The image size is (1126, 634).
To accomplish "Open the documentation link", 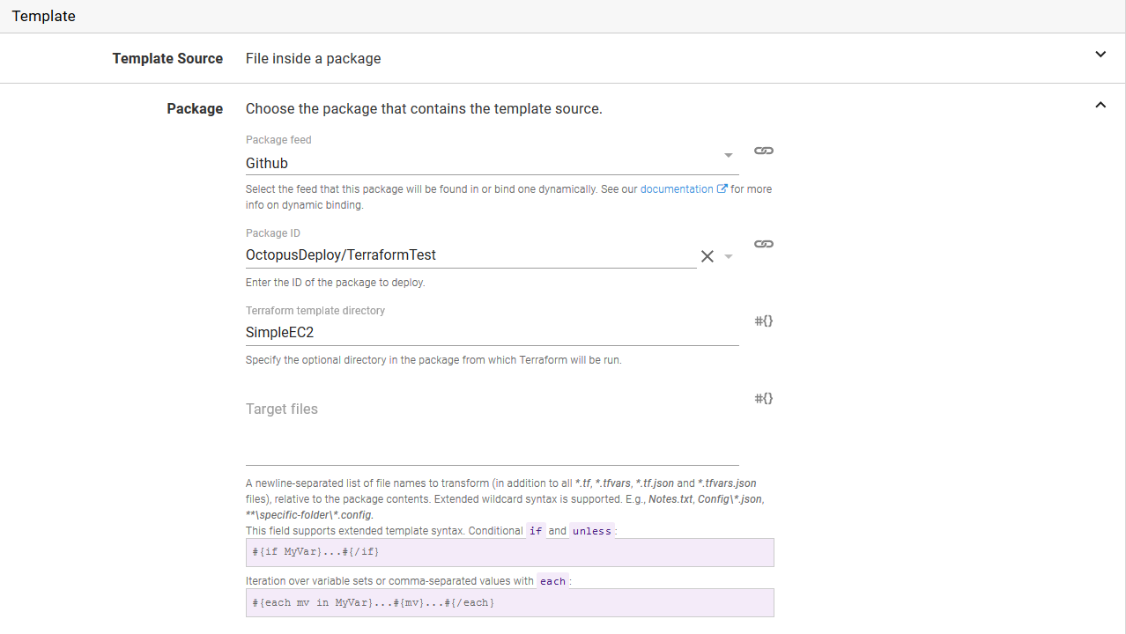I will [677, 188].
